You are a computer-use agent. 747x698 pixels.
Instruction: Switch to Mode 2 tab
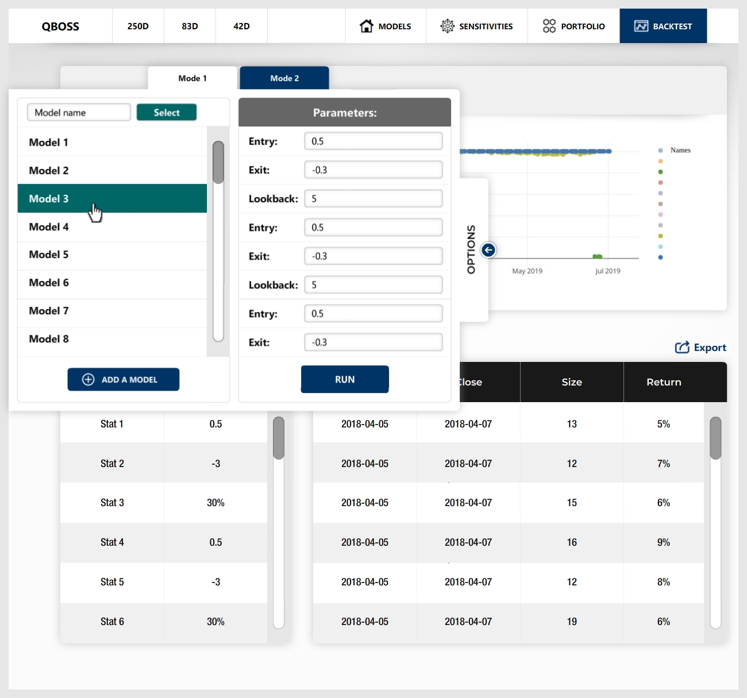tap(284, 78)
